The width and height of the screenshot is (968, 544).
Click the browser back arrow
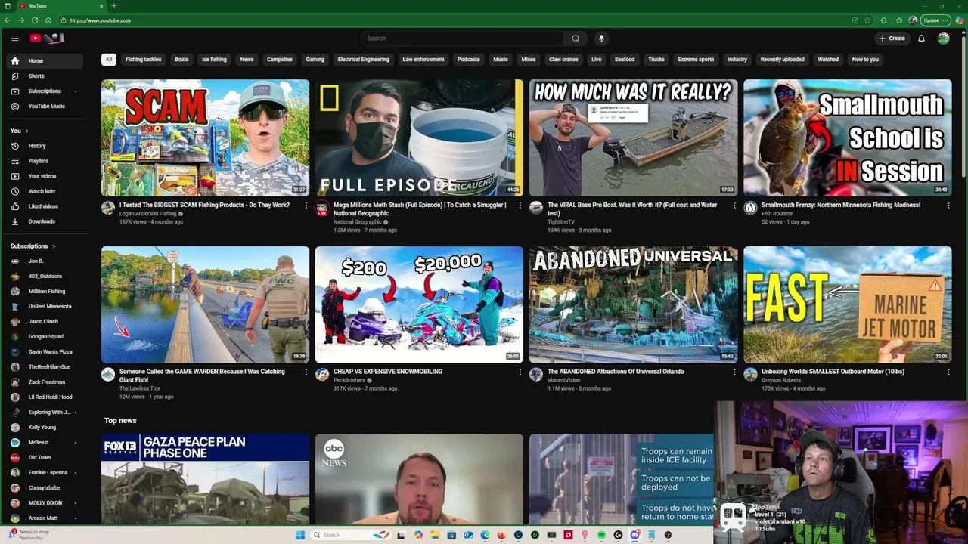pos(8,20)
